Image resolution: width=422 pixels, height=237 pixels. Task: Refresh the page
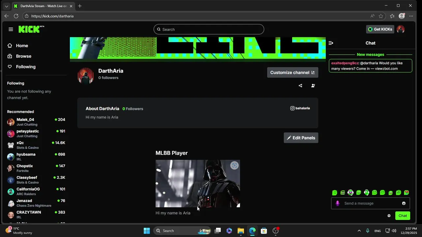pyautogui.click(x=16, y=16)
